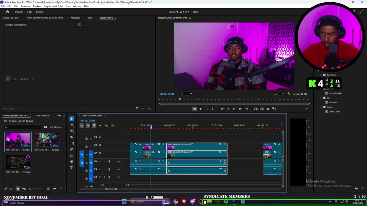Screen dimensions: 367x206
Task: Toggle V2 track visibility eye
Action: click(x=100, y=145)
